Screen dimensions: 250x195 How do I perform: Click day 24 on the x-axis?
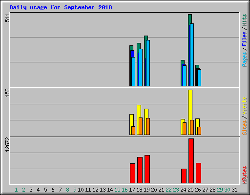pyautogui.click(x=183, y=190)
